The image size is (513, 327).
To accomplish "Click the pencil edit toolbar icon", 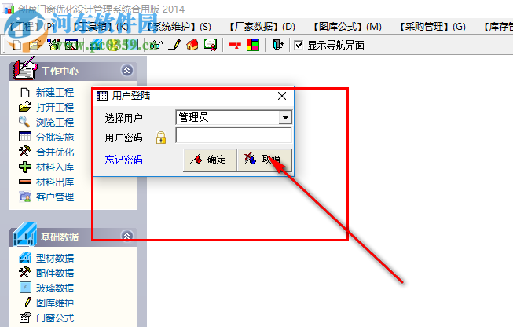I will (174, 45).
